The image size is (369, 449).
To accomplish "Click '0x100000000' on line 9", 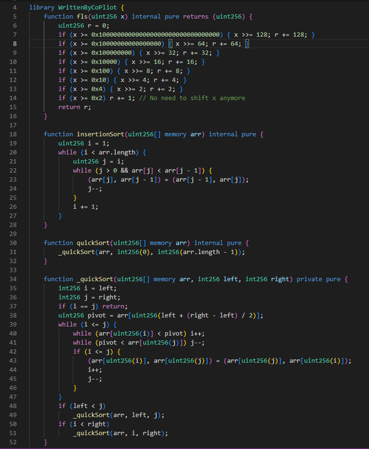I will [x=112, y=53].
